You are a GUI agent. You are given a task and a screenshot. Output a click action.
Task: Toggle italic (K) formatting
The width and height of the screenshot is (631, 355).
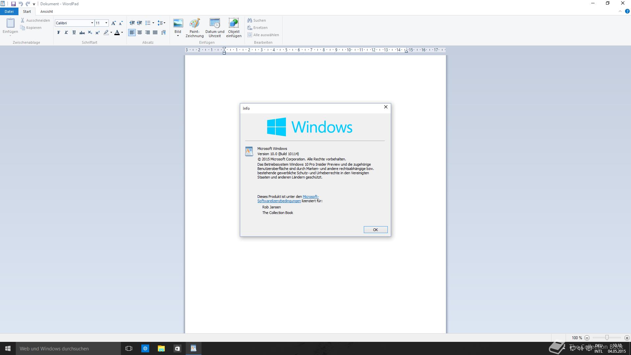pos(66,33)
